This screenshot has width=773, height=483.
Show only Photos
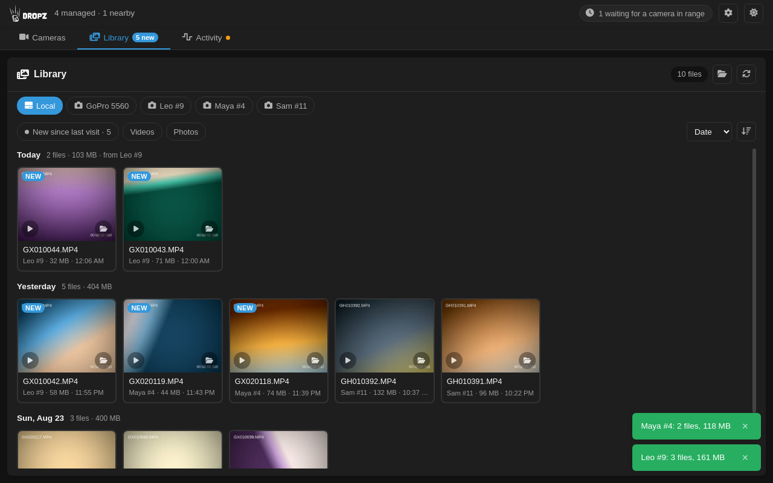(186, 132)
